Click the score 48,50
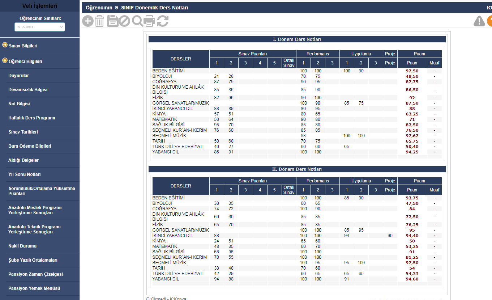The image size is (492, 300). tap(412, 76)
